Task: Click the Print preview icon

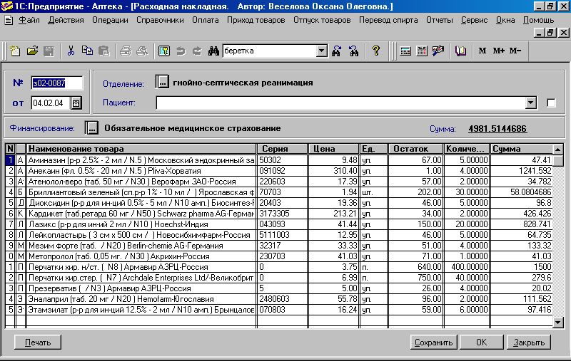Action: pos(142,51)
